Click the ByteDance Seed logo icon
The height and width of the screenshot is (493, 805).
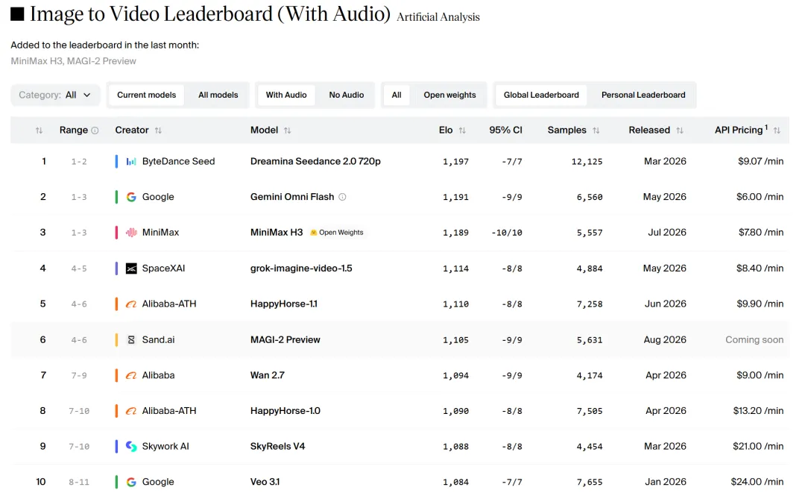[131, 161]
